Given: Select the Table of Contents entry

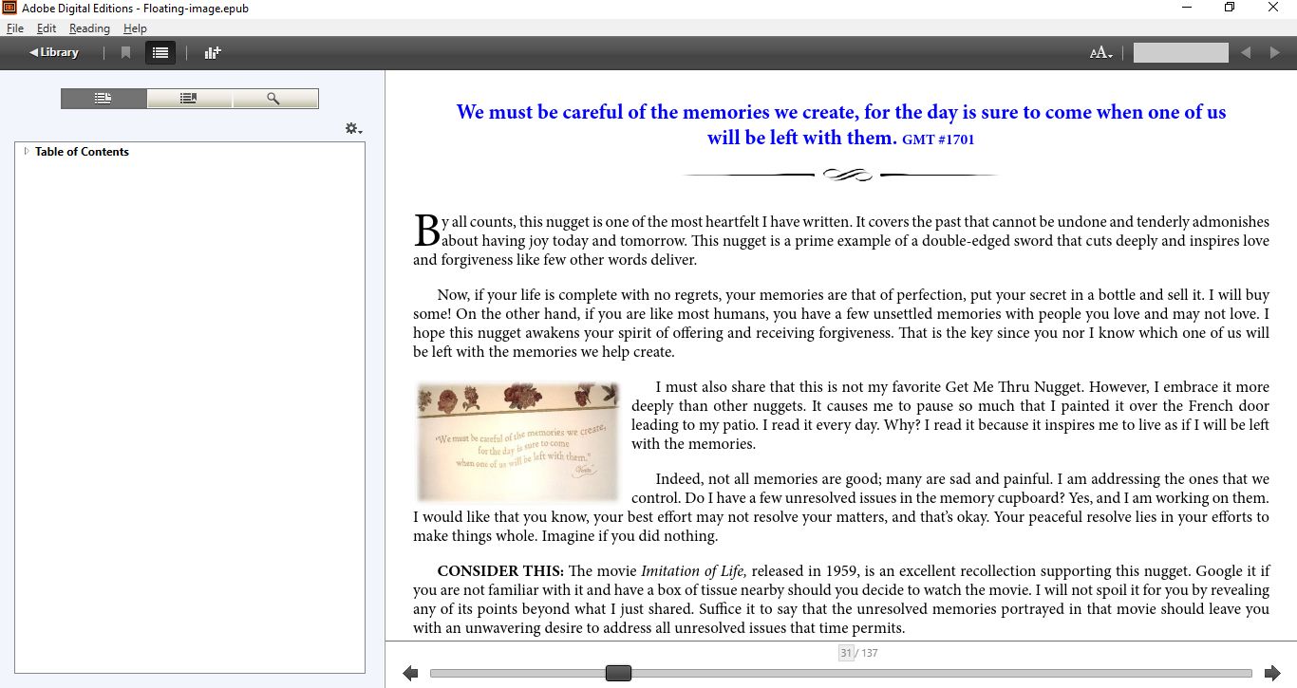Looking at the screenshot, I should click(x=82, y=152).
